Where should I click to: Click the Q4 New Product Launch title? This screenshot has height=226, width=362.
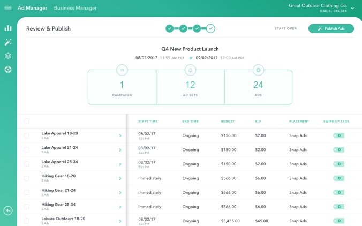(x=190, y=49)
